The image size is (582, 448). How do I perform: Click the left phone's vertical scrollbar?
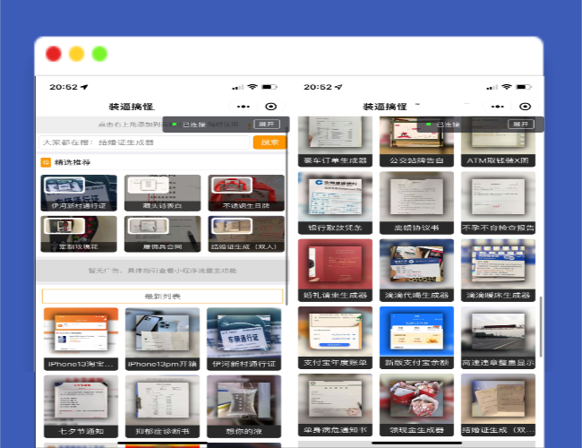[287, 218]
